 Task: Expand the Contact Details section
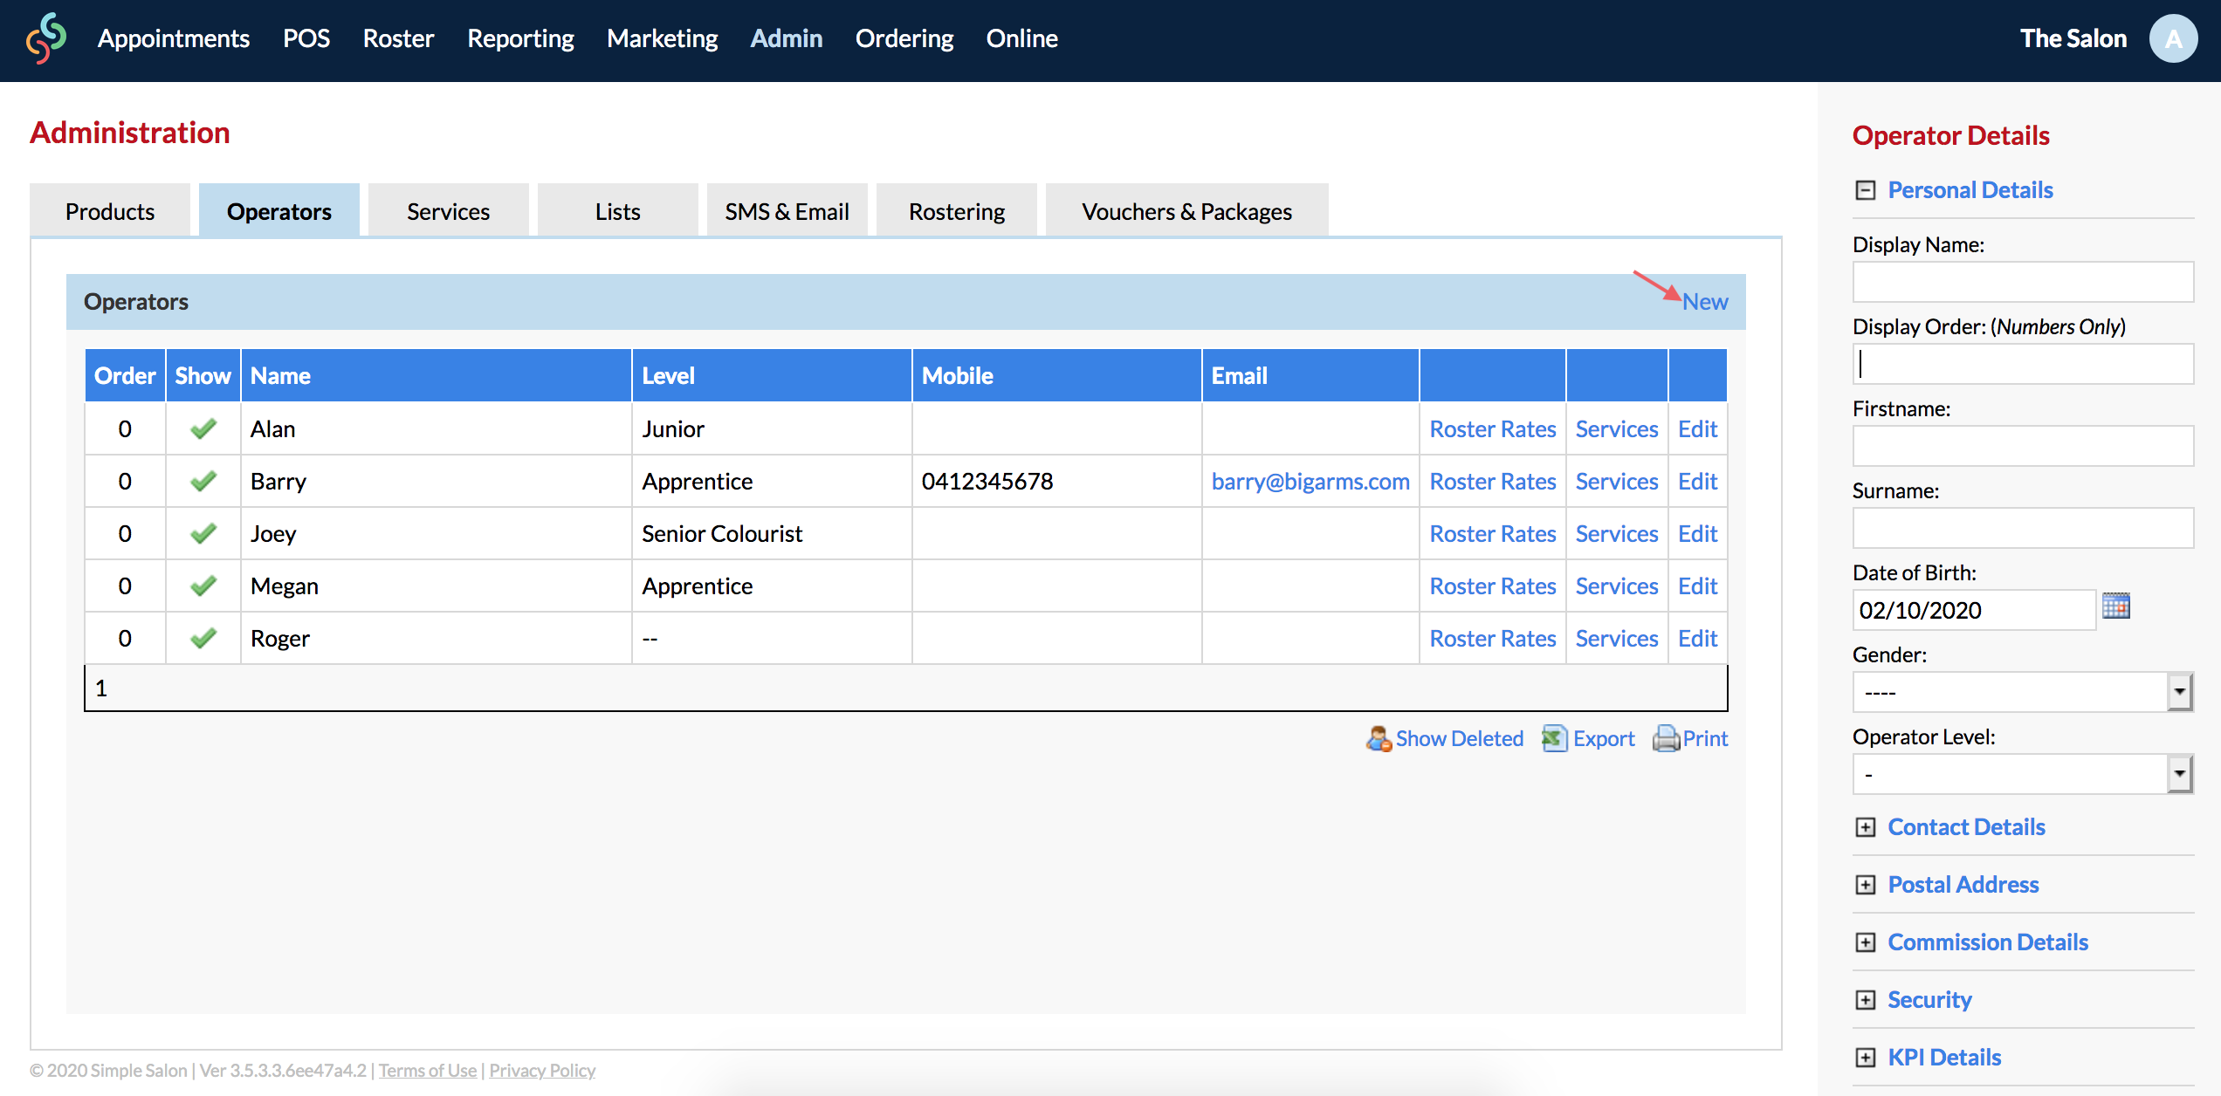(1866, 827)
